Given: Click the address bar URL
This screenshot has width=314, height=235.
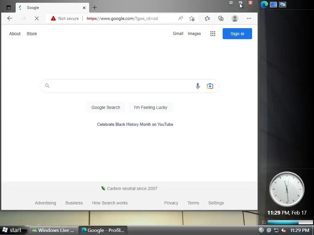Looking at the screenshot, I should 122,18.
